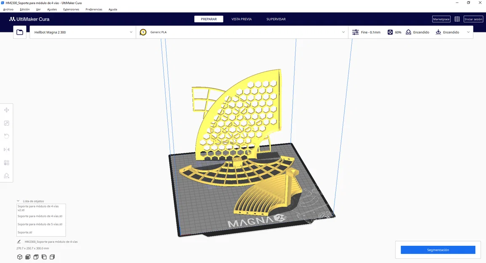Switch to right side view icon
Viewport: 486px width, 263px height.
pos(52,257)
